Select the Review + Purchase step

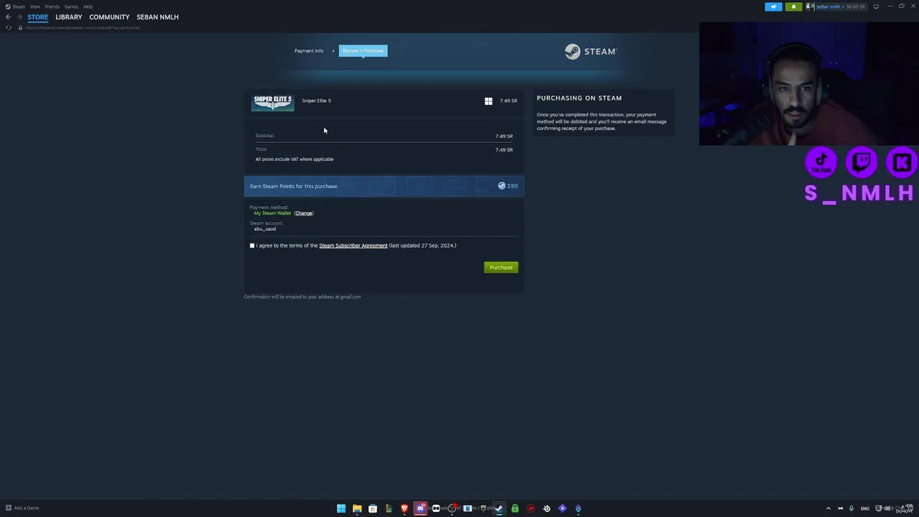click(x=363, y=51)
